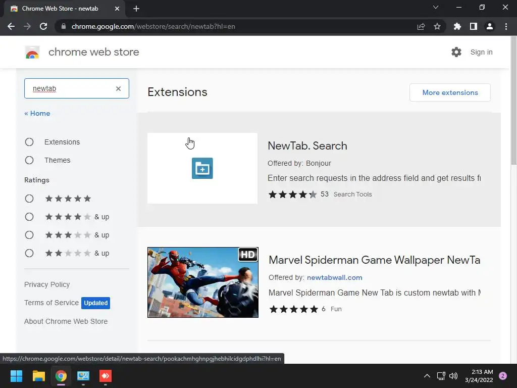This screenshot has width=517, height=388.
Task: Click the page vertical scrollbar
Action: click(x=513, y=100)
